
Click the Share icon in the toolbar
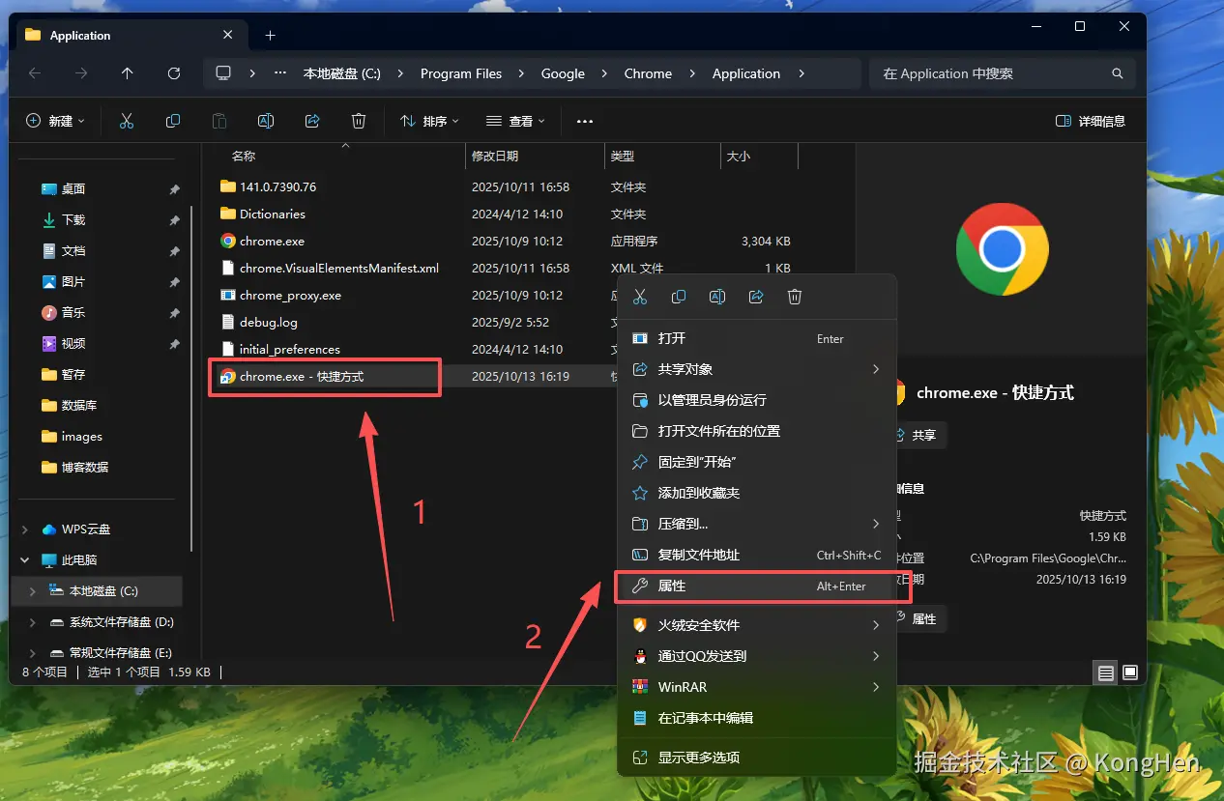[311, 121]
